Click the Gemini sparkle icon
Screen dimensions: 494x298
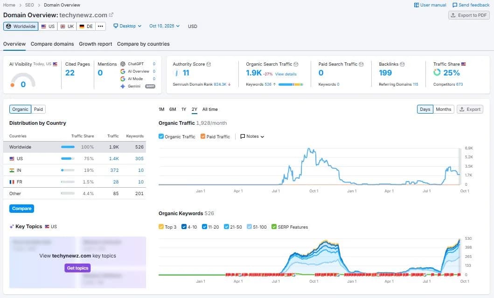pyautogui.click(x=123, y=86)
